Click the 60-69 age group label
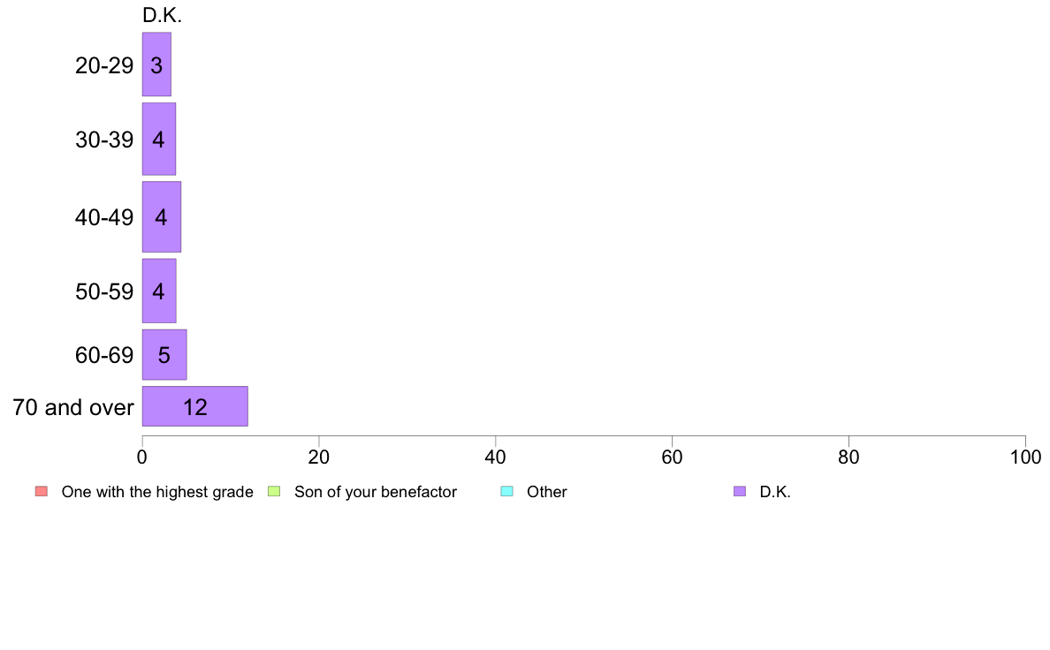1050x650 pixels. point(103,355)
